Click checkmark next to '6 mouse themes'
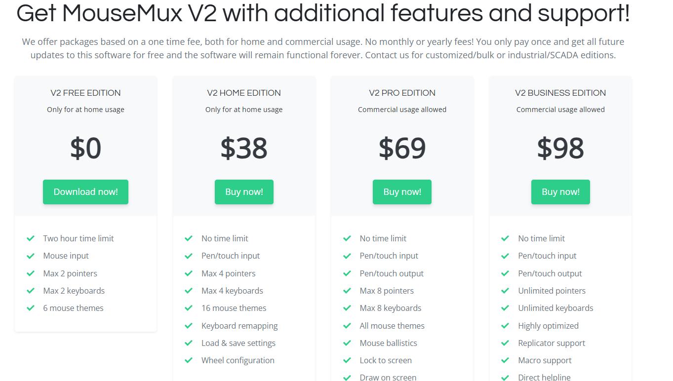 tap(30, 308)
